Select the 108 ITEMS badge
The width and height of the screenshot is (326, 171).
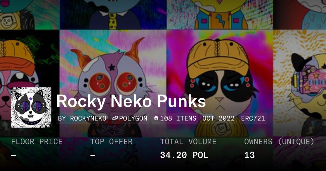pos(175,118)
